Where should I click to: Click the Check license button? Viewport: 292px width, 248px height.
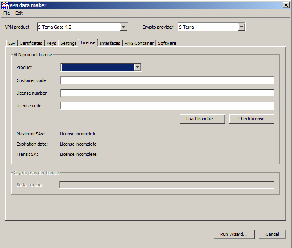coord(251,119)
